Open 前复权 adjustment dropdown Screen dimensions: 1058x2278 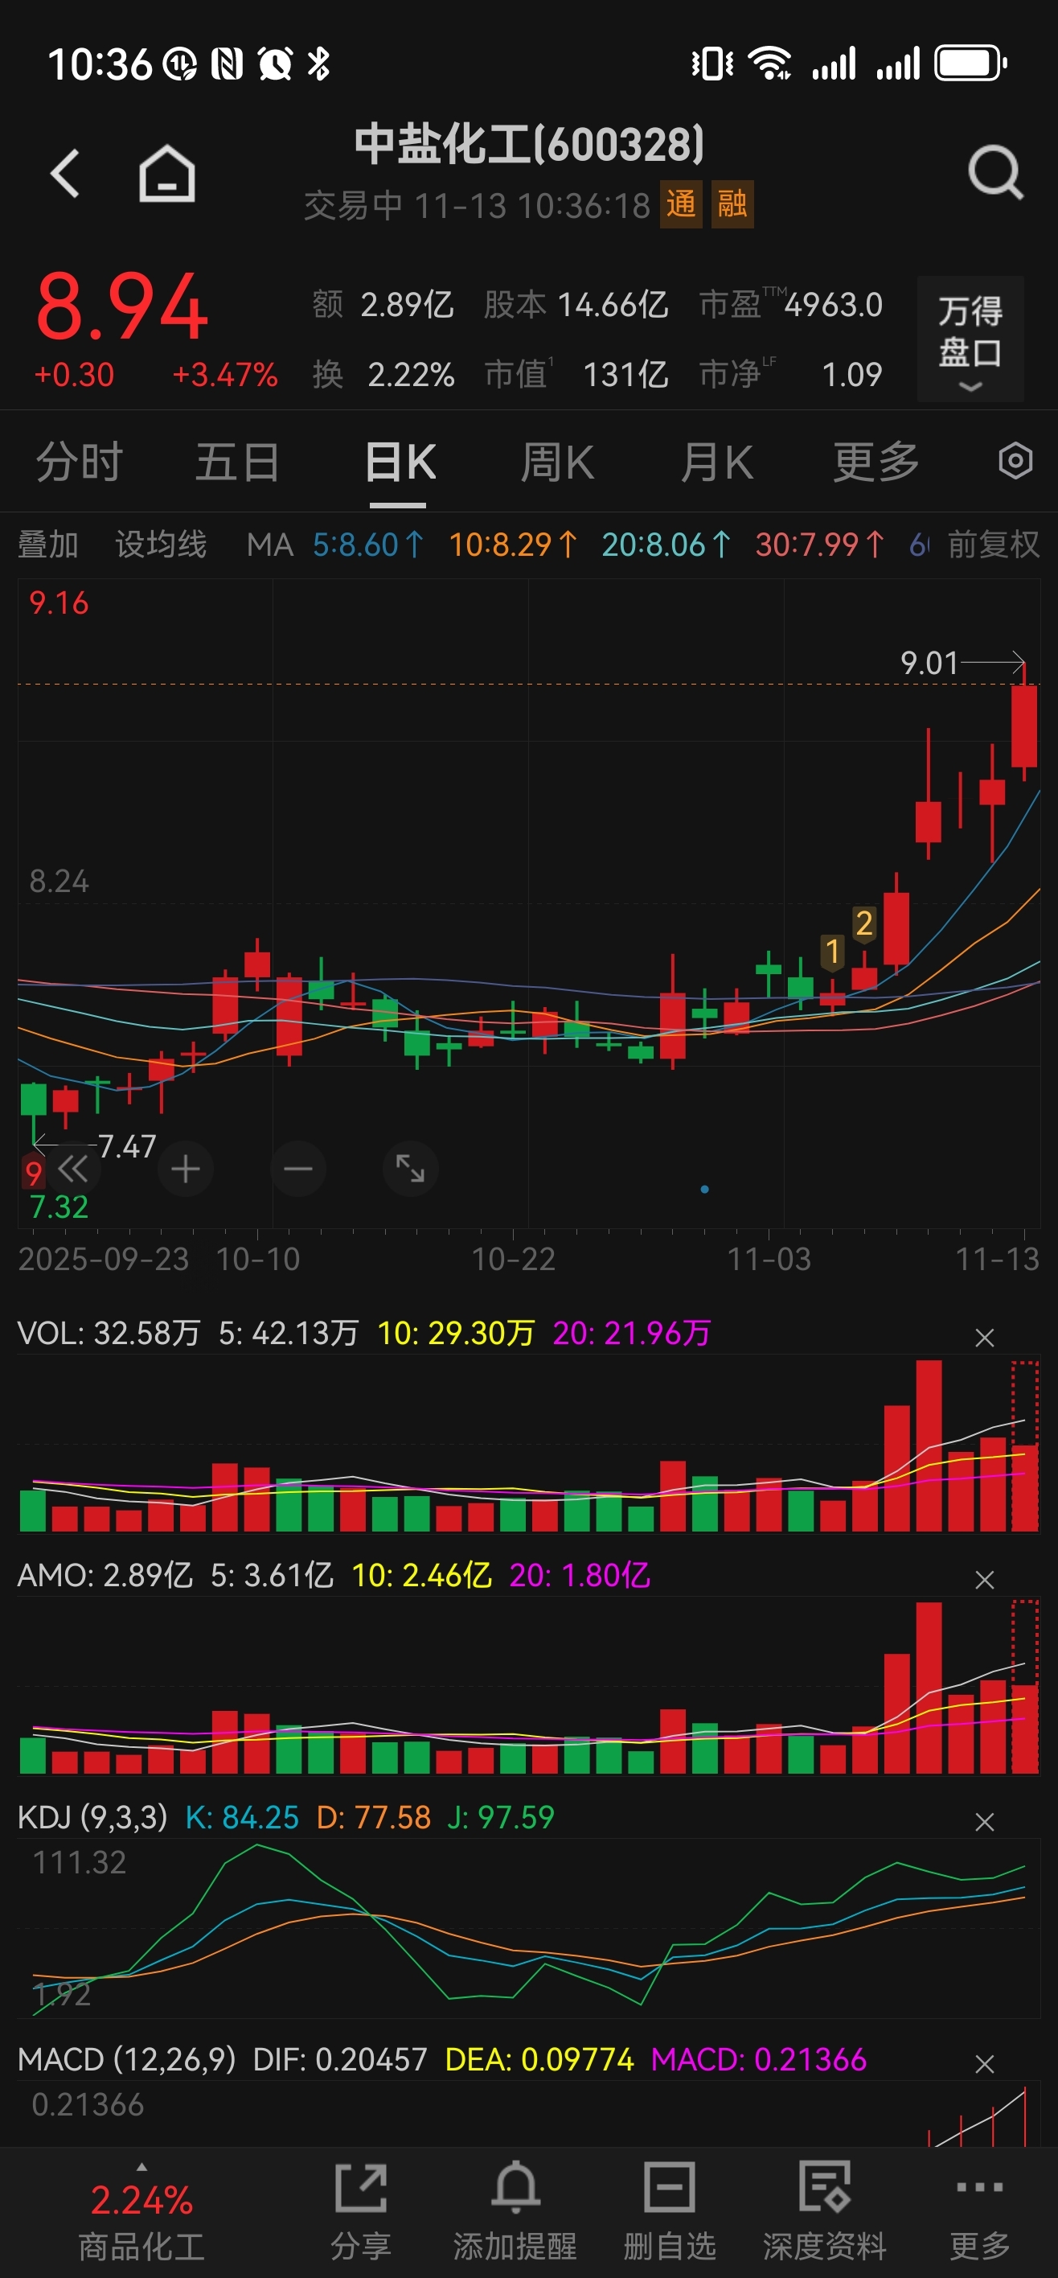(993, 545)
